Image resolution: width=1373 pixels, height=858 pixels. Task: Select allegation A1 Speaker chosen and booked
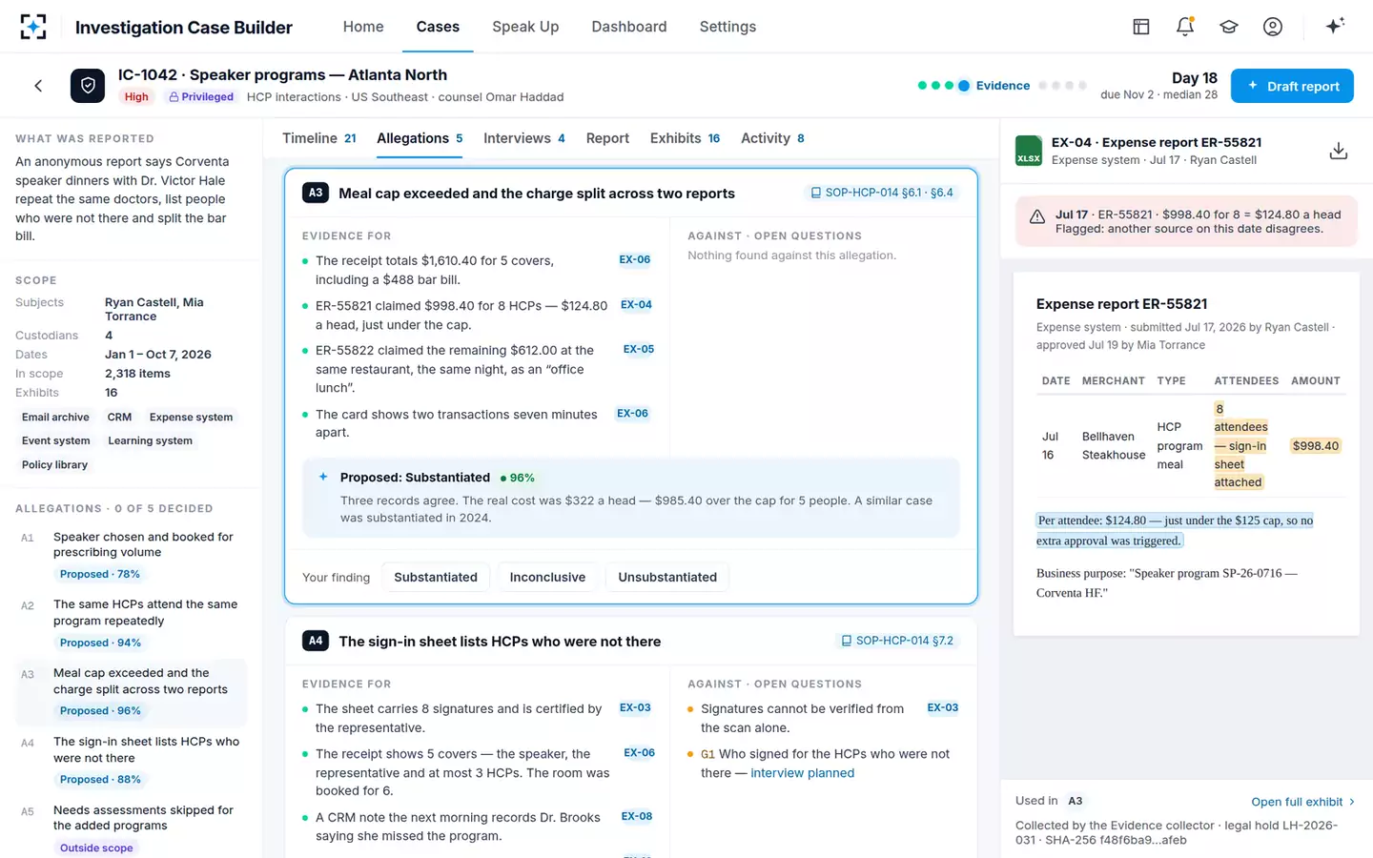tap(131, 555)
